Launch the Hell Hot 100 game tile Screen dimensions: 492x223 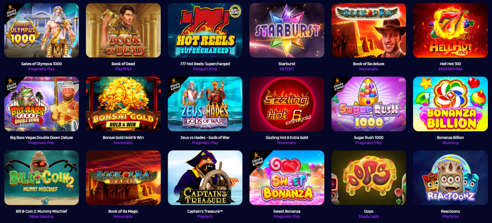pos(450,31)
